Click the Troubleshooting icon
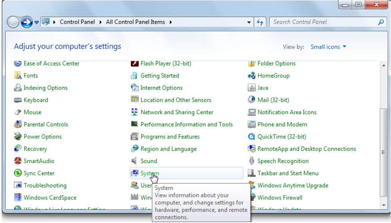Screen dimensions: 391x223 tap(18, 185)
